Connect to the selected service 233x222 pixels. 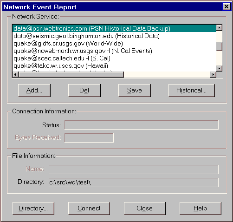click(x=89, y=209)
